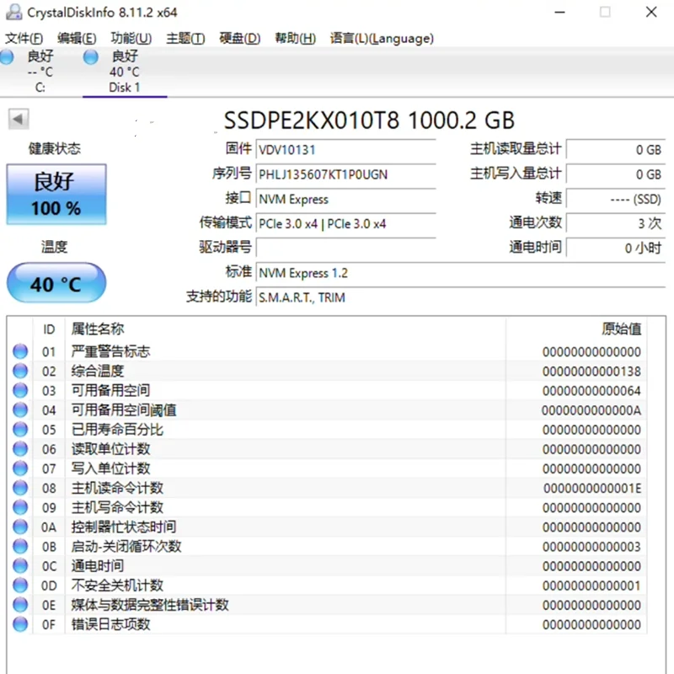Click status orb for attribute 04 可用备用空间阈值

[20, 409]
